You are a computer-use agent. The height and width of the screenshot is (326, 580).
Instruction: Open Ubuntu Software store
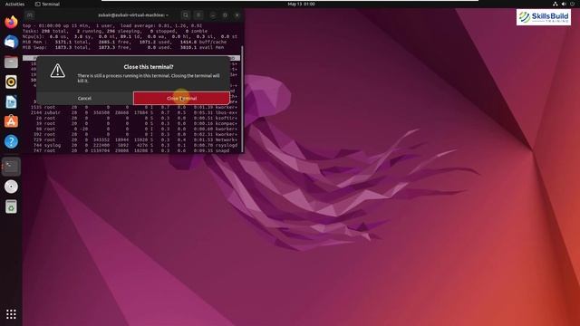[11, 121]
